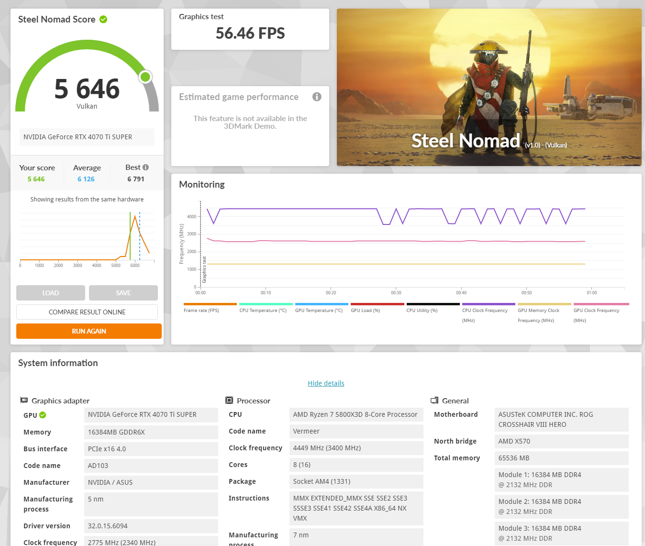This screenshot has height=546, width=645.
Task: Click the Driver version 32.0.15.6094
Action: click(151, 526)
